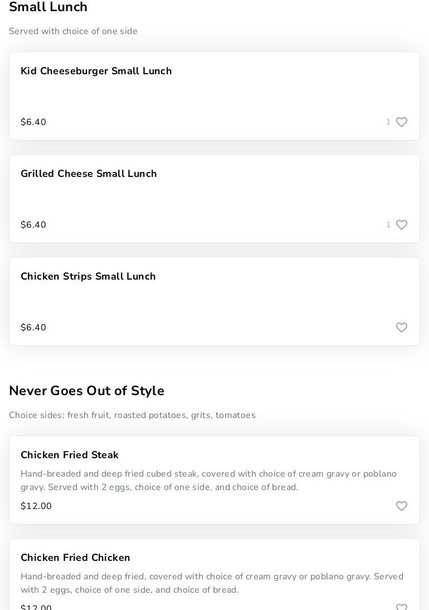This screenshot has width=429, height=610.
Task: Favorite the Chicken Fried Steak heart icon
Action: tap(401, 506)
